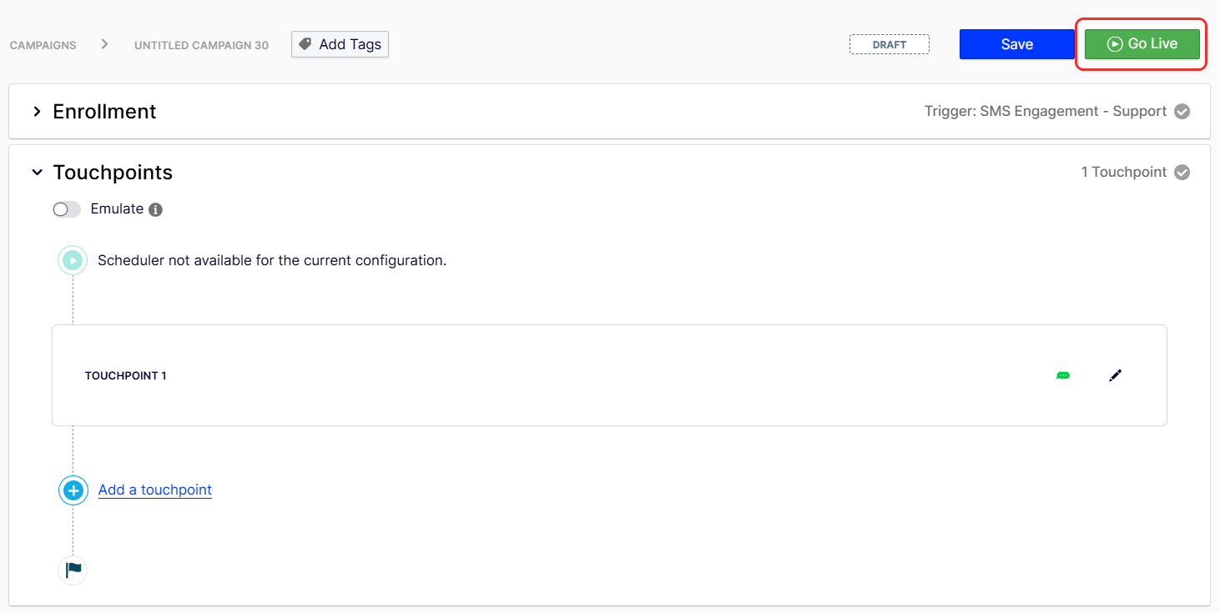The height and width of the screenshot is (613, 1220).
Task: Click the DRAFT status badge
Action: pyautogui.click(x=889, y=44)
